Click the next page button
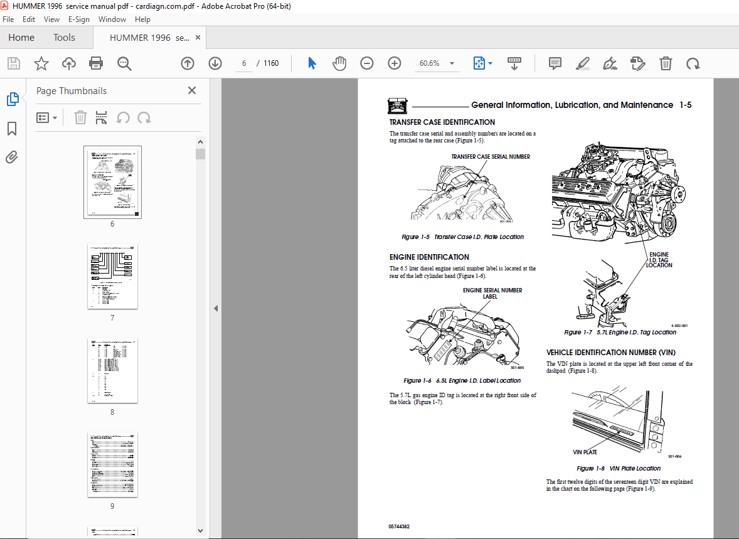The width and height of the screenshot is (739, 539). pyautogui.click(x=215, y=63)
